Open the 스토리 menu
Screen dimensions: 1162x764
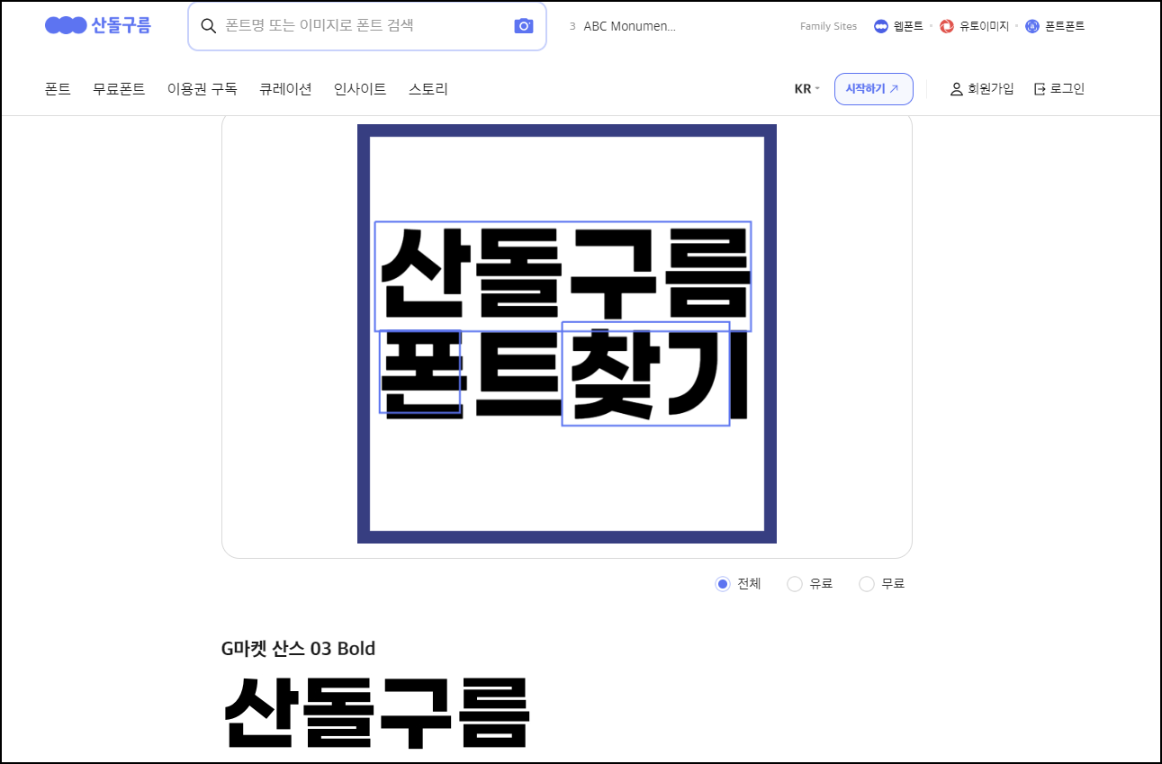click(x=428, y=89)
